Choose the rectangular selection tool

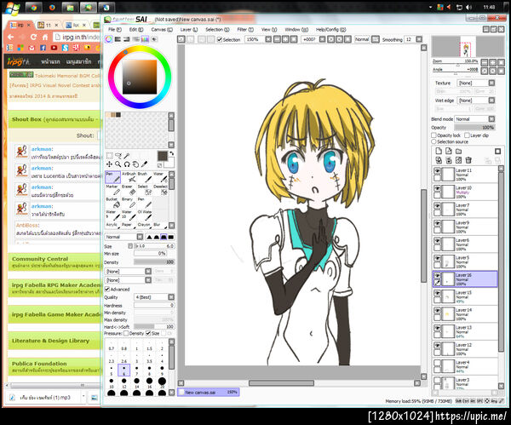point(110,156)
